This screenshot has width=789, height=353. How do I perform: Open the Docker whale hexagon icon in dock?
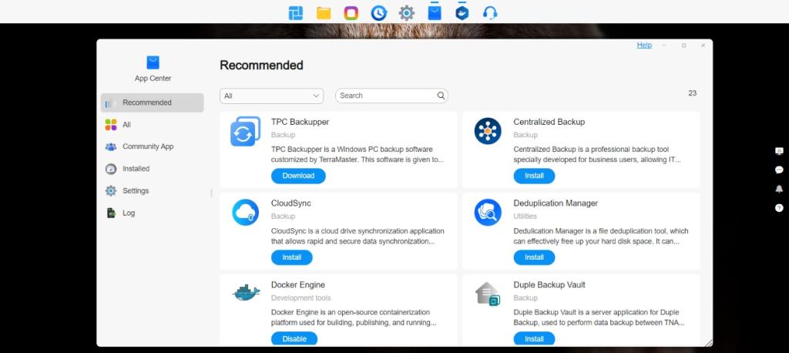462,13
